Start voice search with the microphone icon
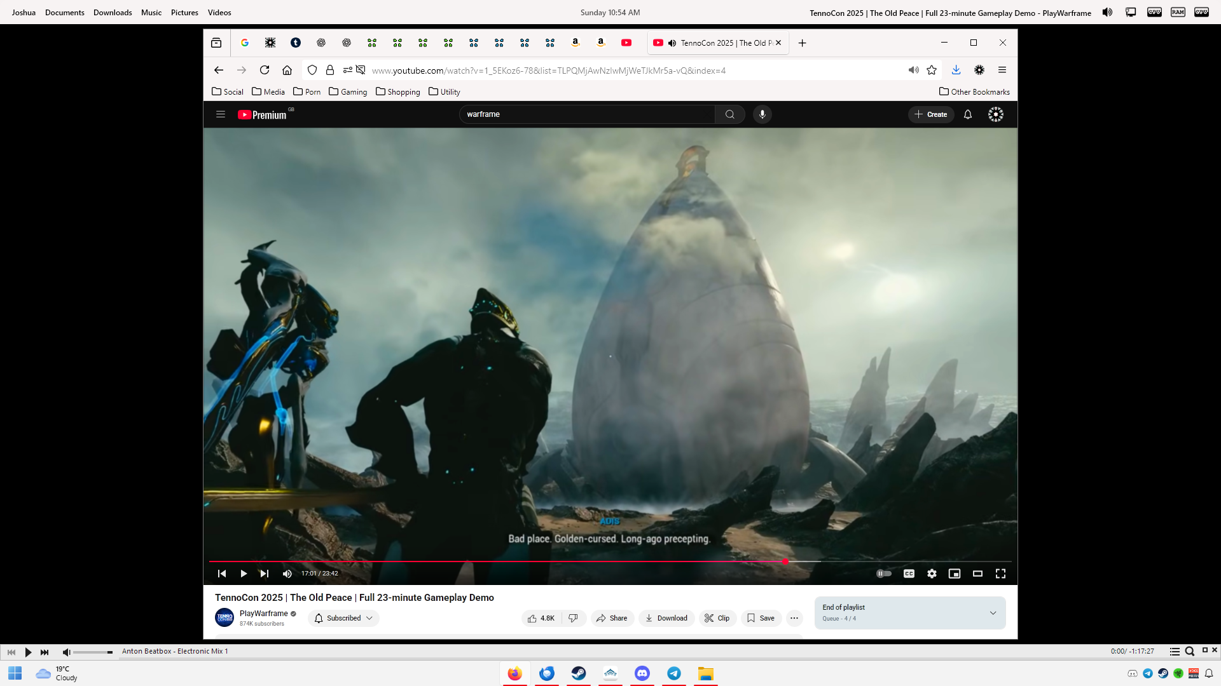This screenshot has width=1221, height=686. 762,114
